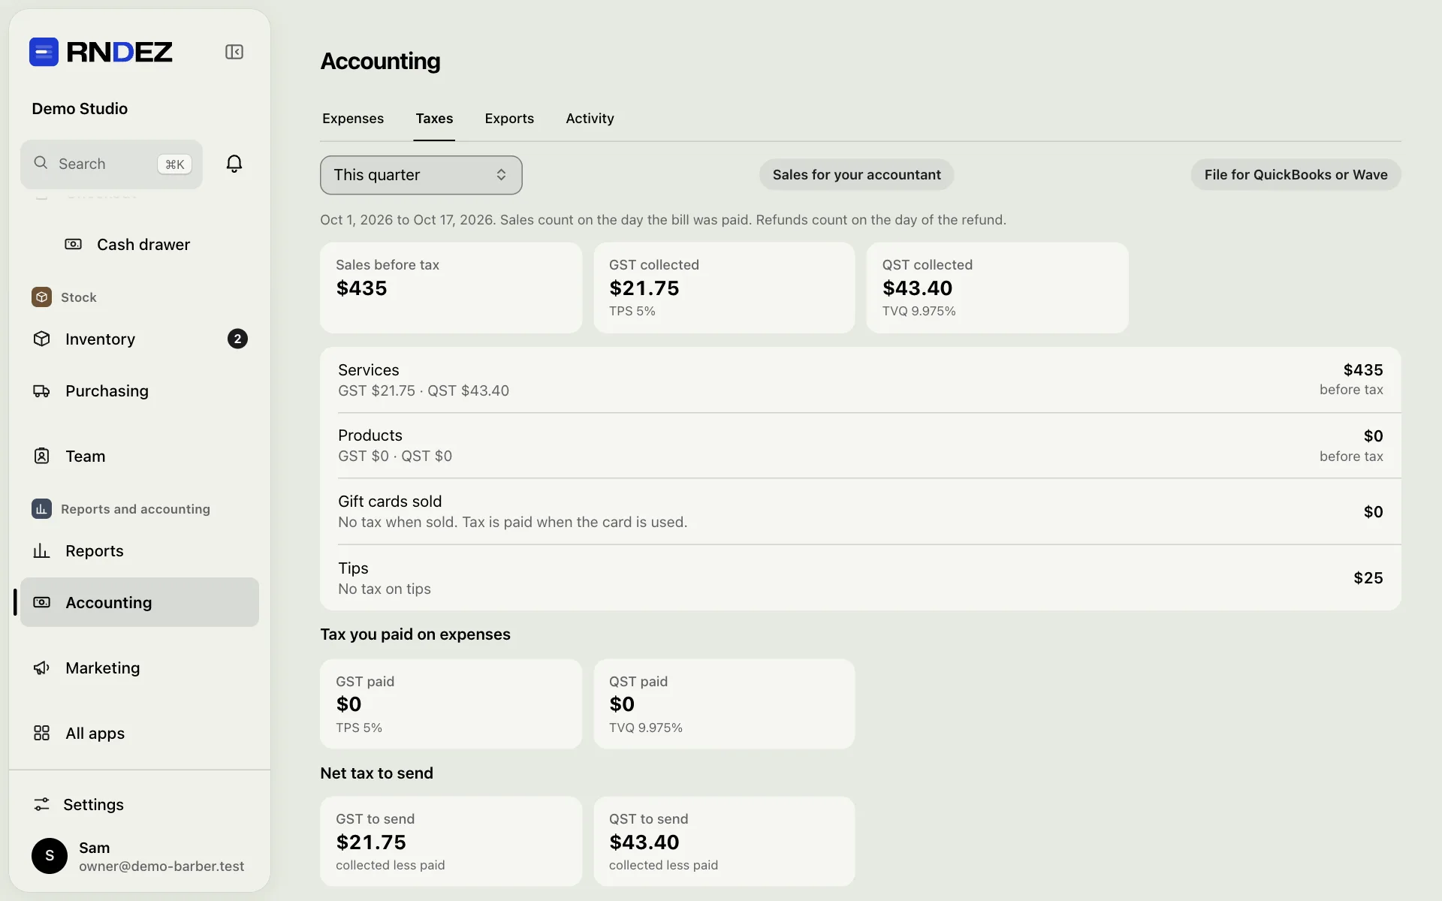Image resolution: width=1442 pixels, height=901 pixels.
Task: Open the Exports tab
Action: click(509, 119)
